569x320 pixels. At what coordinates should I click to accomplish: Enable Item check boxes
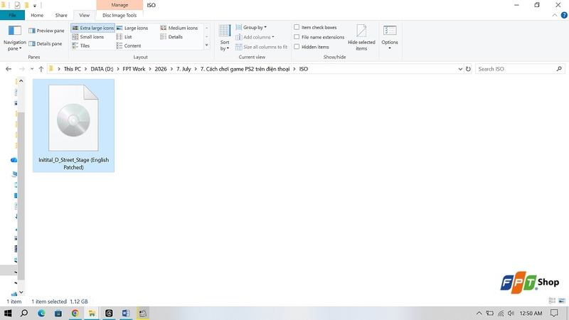[297, 27]
